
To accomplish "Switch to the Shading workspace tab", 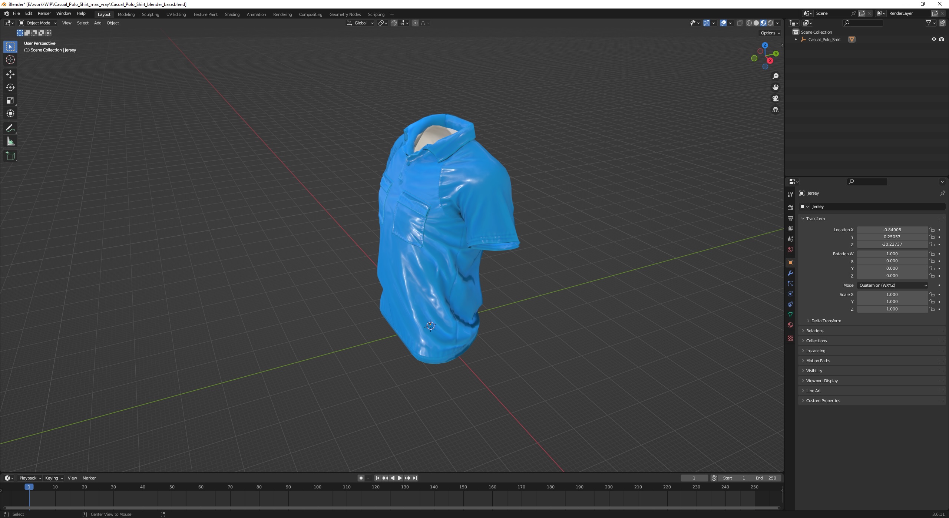I will pos(232,14).
